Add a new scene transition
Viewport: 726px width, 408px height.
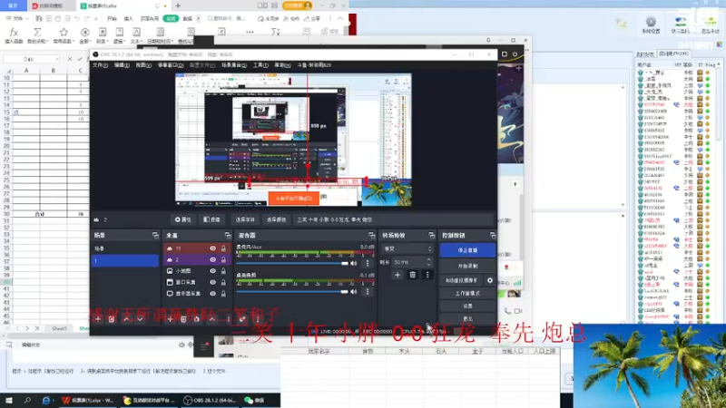(x=397, y=275)
